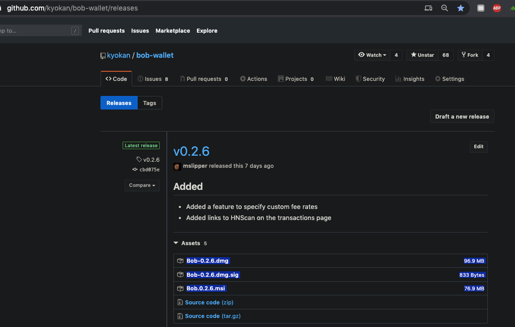The width and height of the screenshot is (515, 327).
Task: Click the slash shortcut icon in search box
Action: click(x=75, y=31)
